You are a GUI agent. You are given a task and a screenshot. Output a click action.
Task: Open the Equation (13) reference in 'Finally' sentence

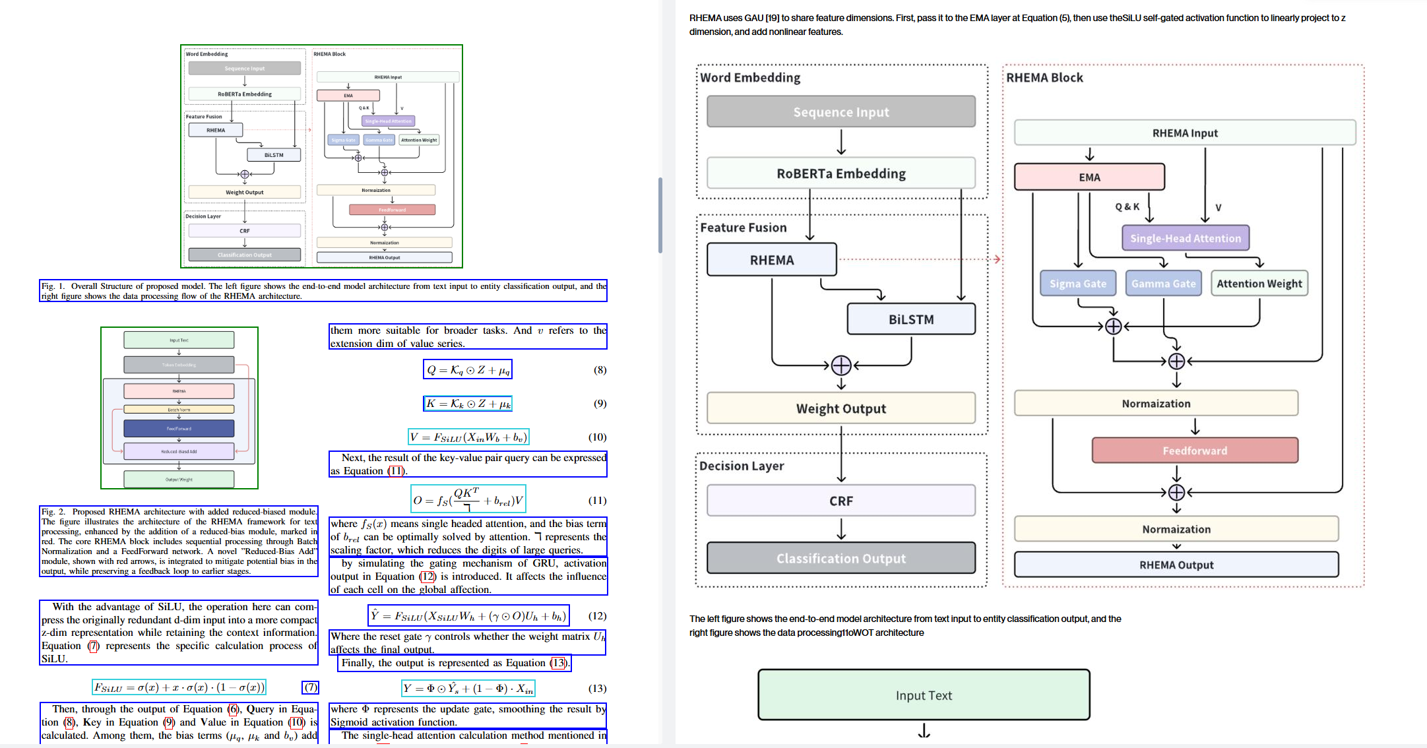coord(558,663)
